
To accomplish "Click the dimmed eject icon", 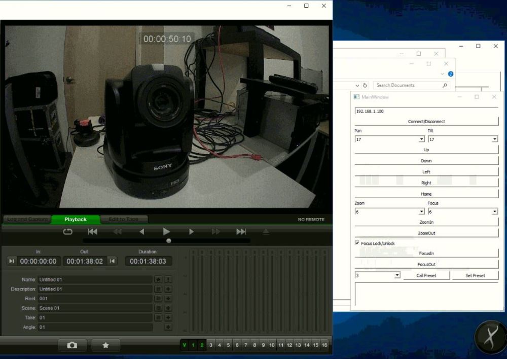I will 266,232.
